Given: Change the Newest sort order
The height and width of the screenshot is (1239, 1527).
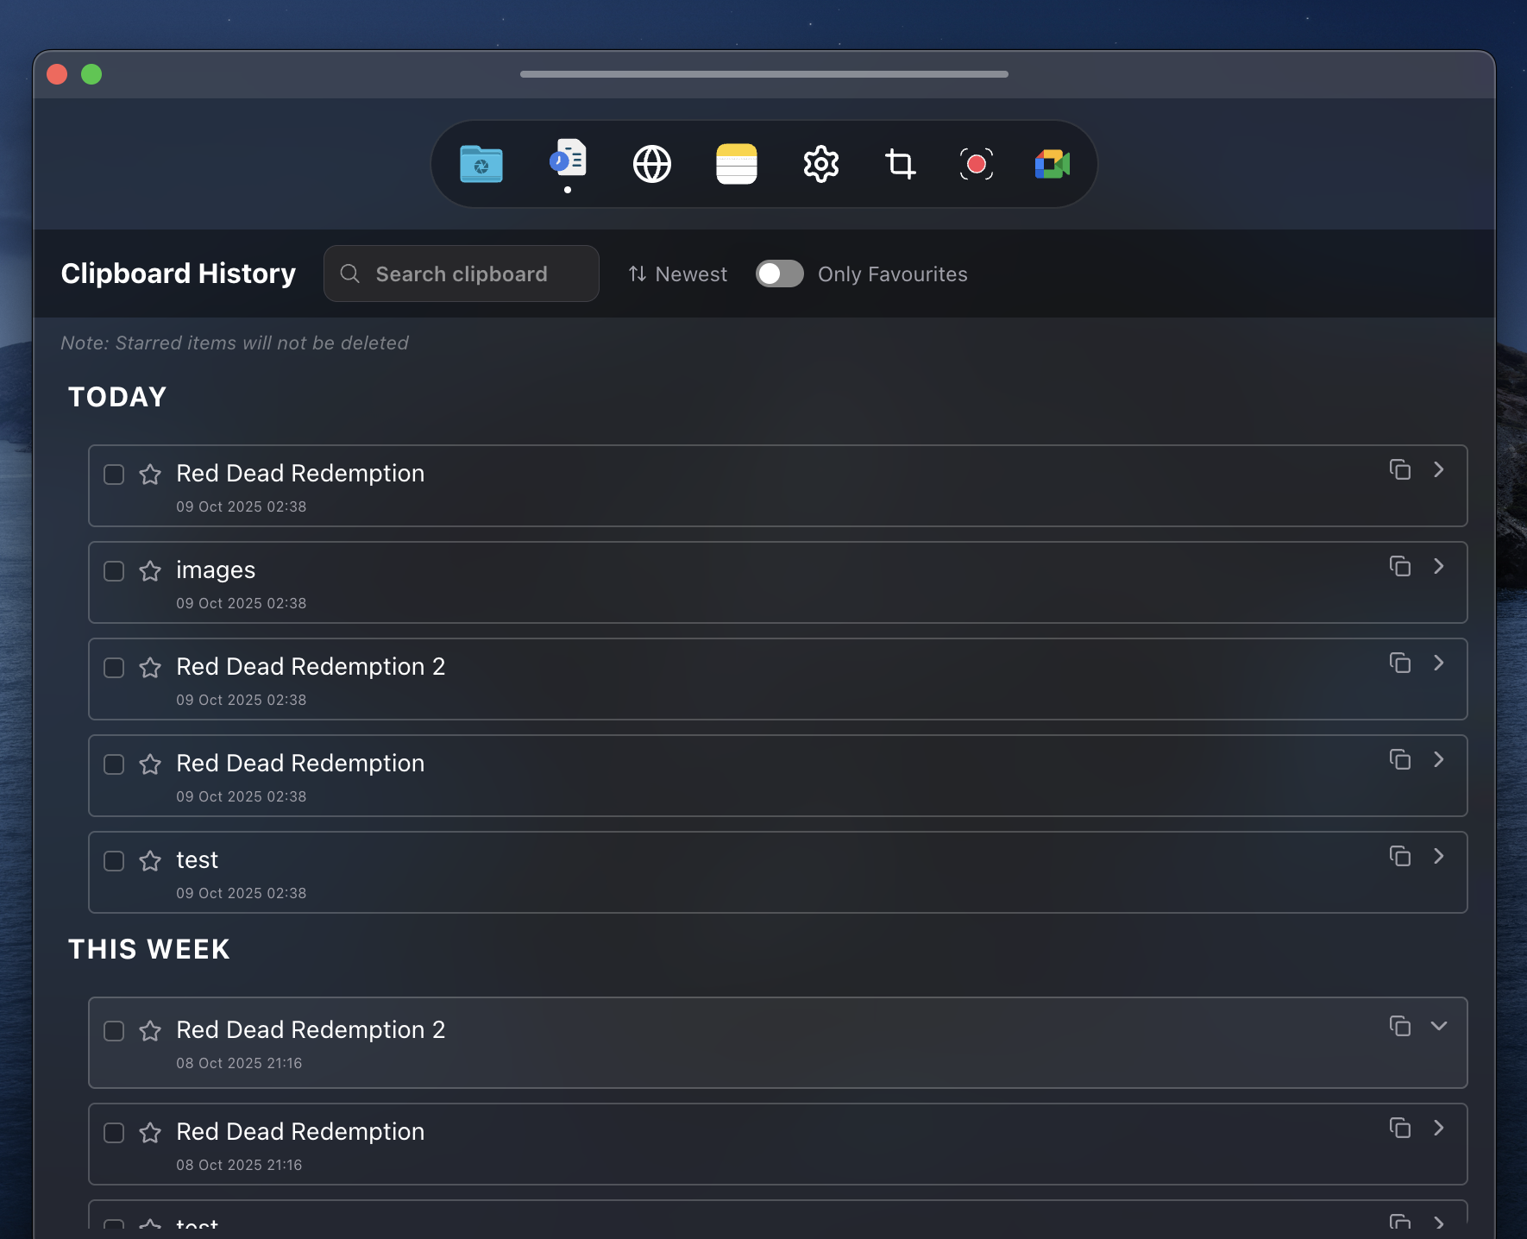Looking at the screenshot, I should click(x=677, y=274).
